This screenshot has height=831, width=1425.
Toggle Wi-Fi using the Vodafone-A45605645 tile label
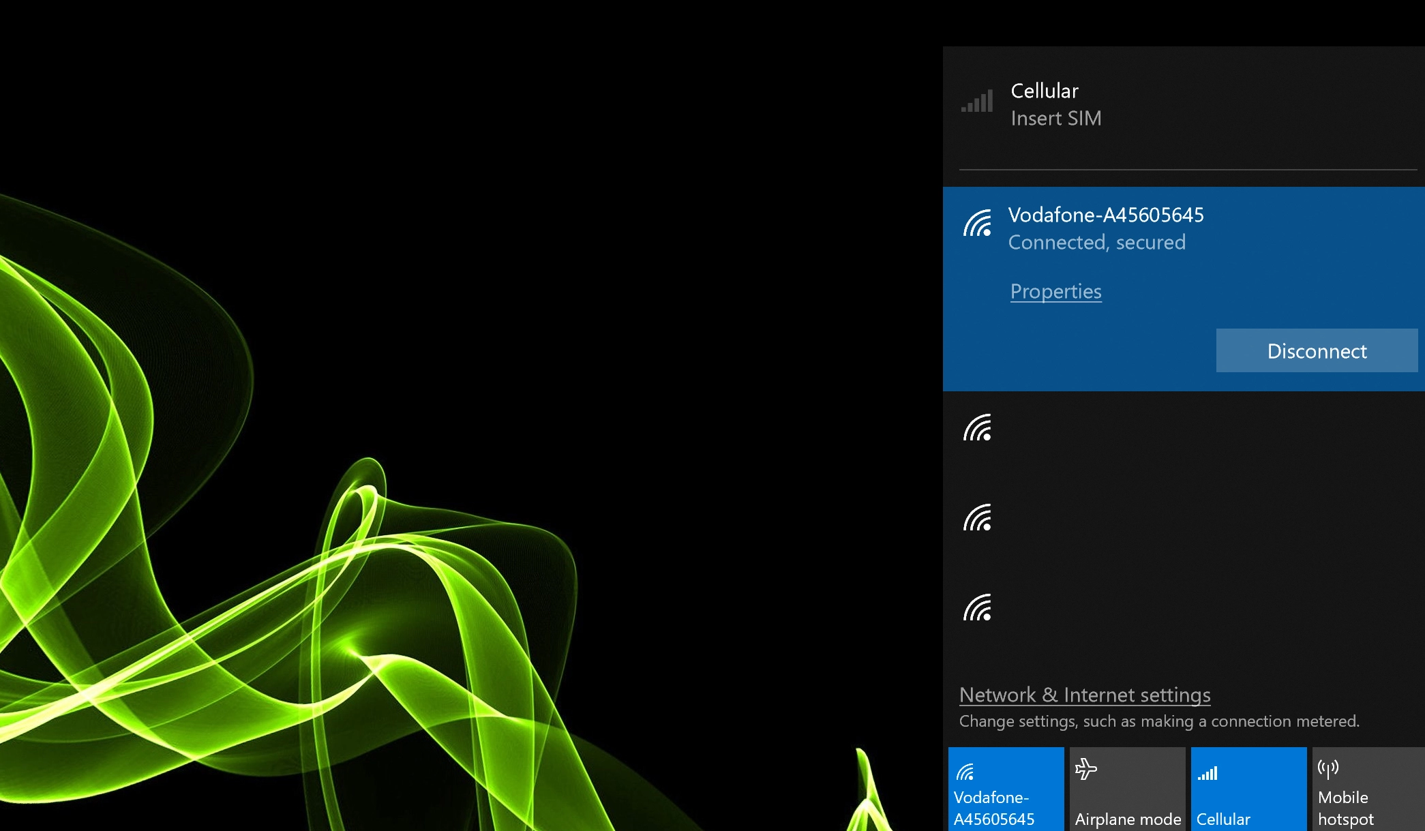(993, 808)
